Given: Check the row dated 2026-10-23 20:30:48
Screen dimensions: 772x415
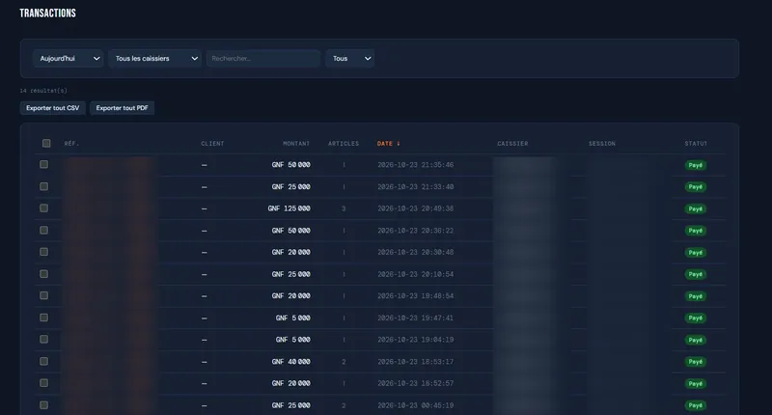Looking at the screenshot, I should click(x=43, y=252).
